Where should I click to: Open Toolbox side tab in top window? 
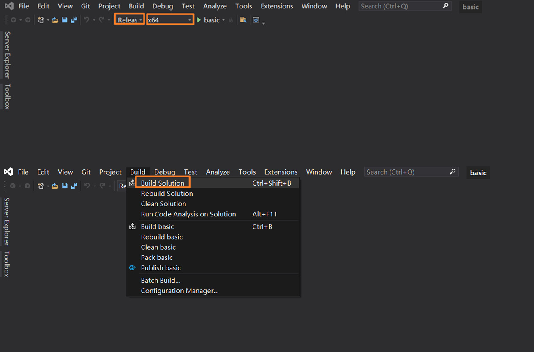[x=7, y=96]
